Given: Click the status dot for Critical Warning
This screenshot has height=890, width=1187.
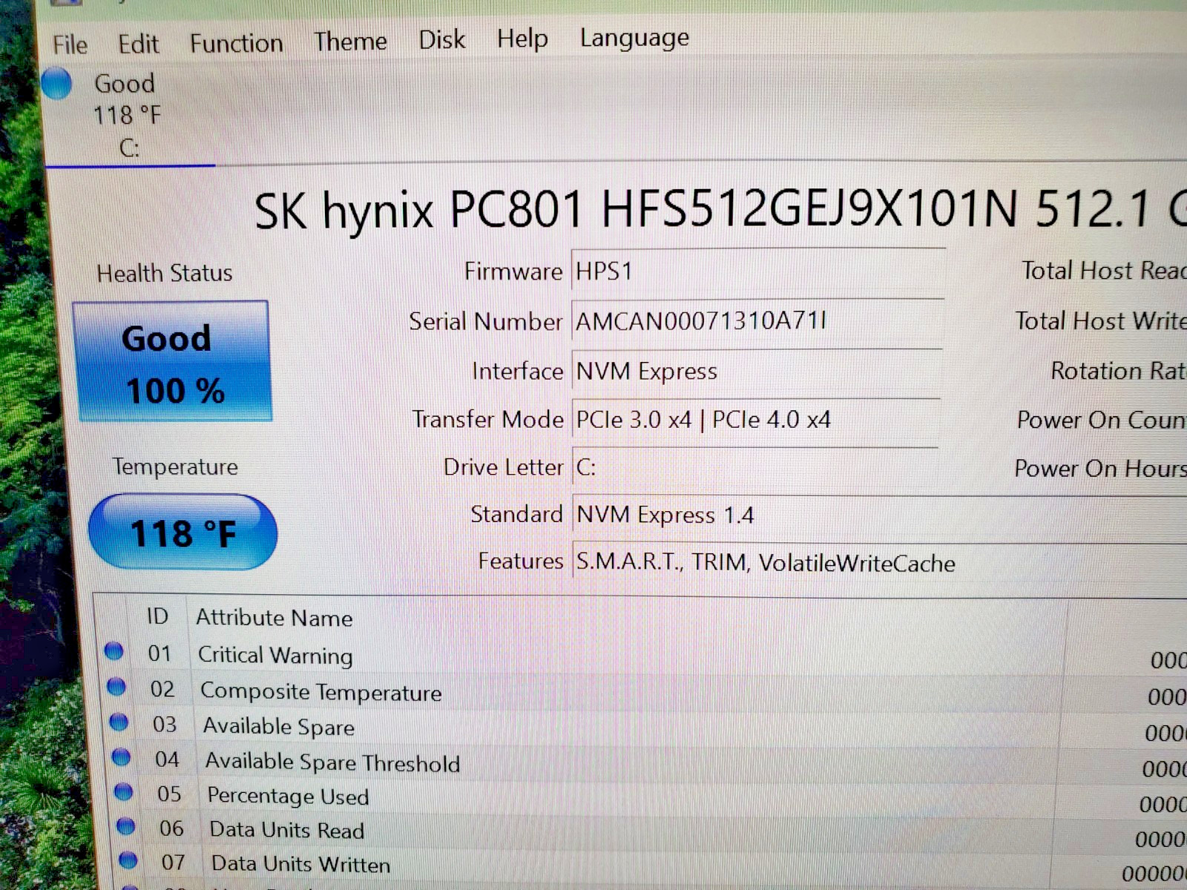Looking at the screenshot, I should coord(114,651).
